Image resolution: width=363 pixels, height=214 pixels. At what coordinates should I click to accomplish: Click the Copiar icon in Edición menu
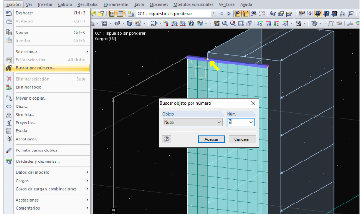(9, 32)
